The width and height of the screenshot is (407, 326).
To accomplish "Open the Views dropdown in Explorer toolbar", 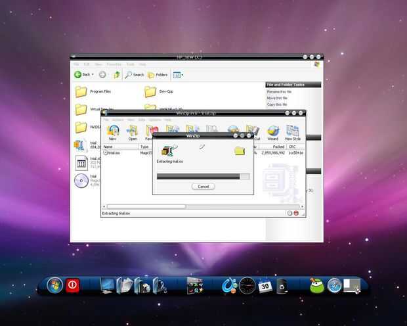I will point(178,75).
